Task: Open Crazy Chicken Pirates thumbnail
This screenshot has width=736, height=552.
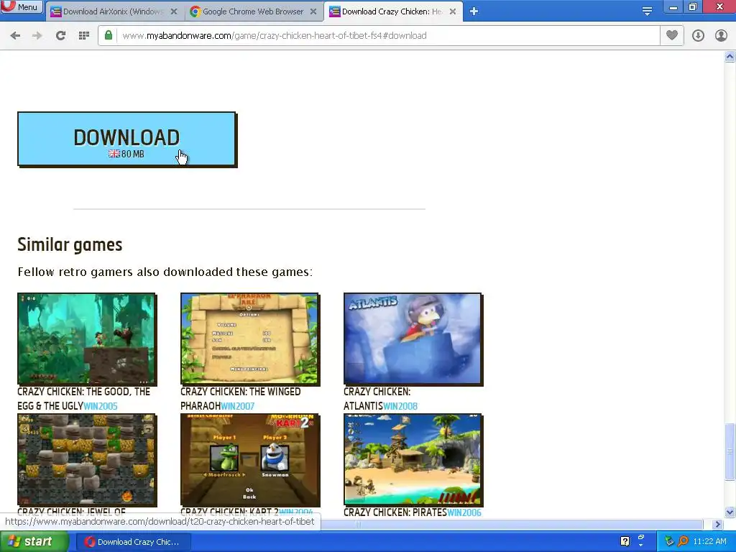Action: 413,459
